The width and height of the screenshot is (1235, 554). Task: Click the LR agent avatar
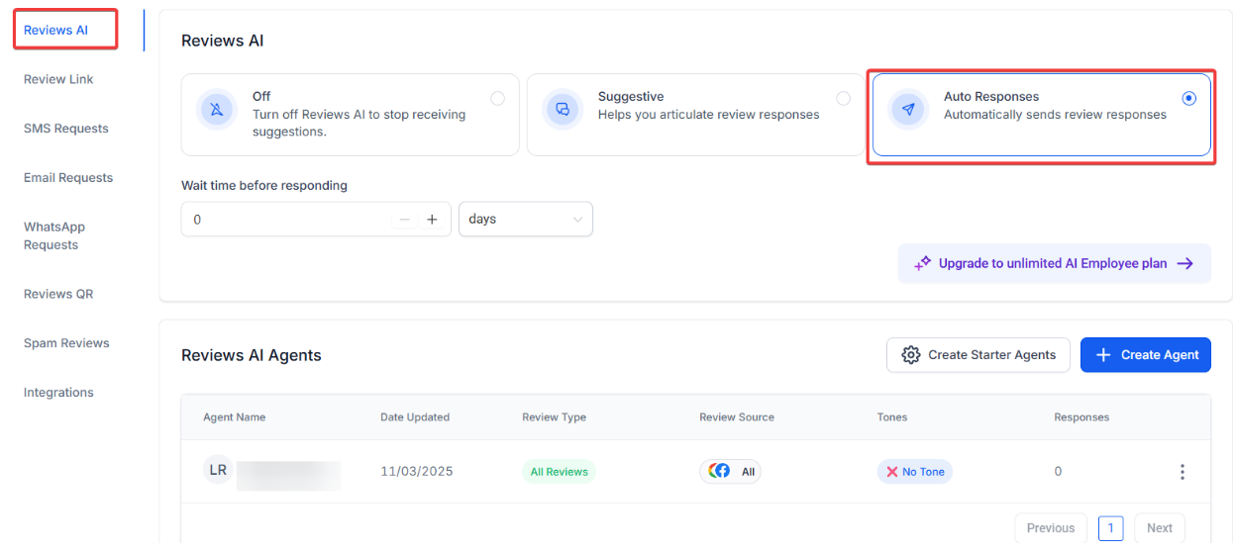218,471
